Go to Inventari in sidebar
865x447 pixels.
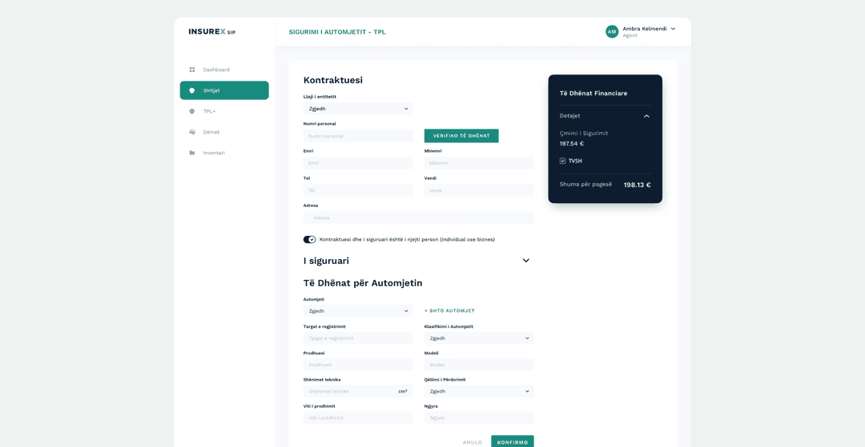tap(214, 153)
